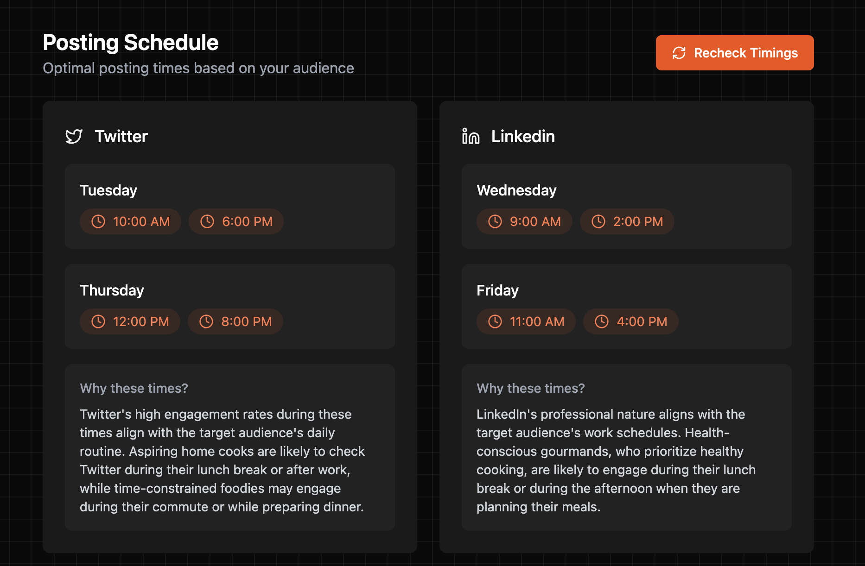Click the Twitter "Why these times?" heading
The height and width of the screenshot is (566, 865).
click(134, 388)
